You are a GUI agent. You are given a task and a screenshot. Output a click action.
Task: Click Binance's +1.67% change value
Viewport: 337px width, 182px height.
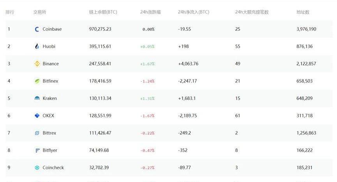[x=147, y=64]
